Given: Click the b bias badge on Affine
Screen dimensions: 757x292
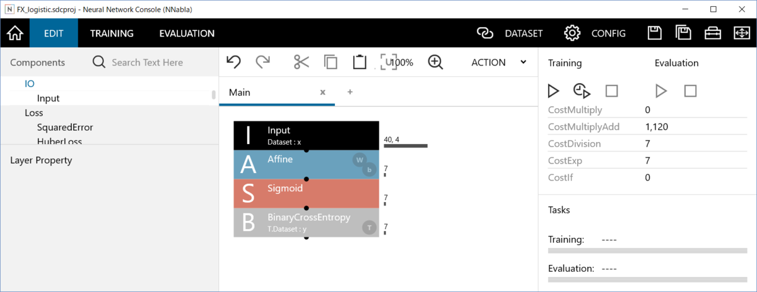Looking at the screenshot, I should tap(368, 169).
